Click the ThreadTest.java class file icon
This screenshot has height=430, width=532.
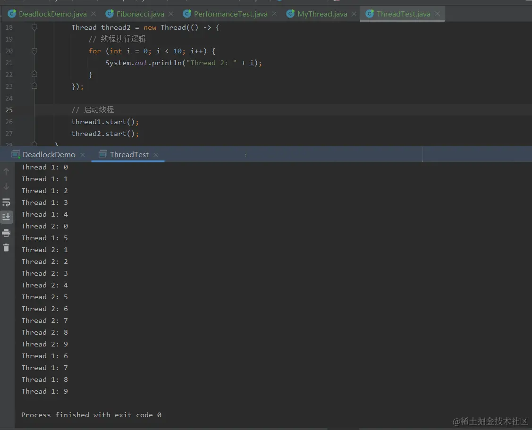click(x=370, y=14)
